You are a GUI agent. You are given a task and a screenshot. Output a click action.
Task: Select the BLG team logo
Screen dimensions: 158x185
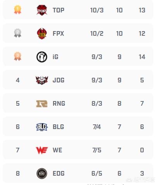(x=42, y=127)
